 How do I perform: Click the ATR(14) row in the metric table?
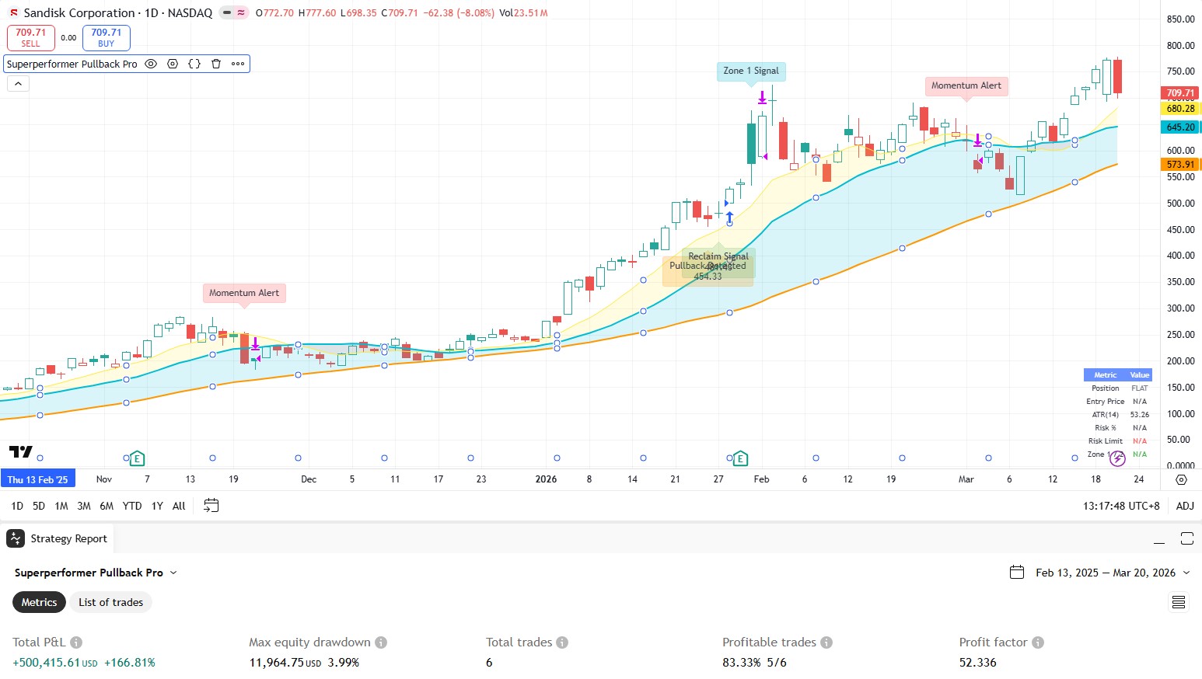click(1117, 415)
